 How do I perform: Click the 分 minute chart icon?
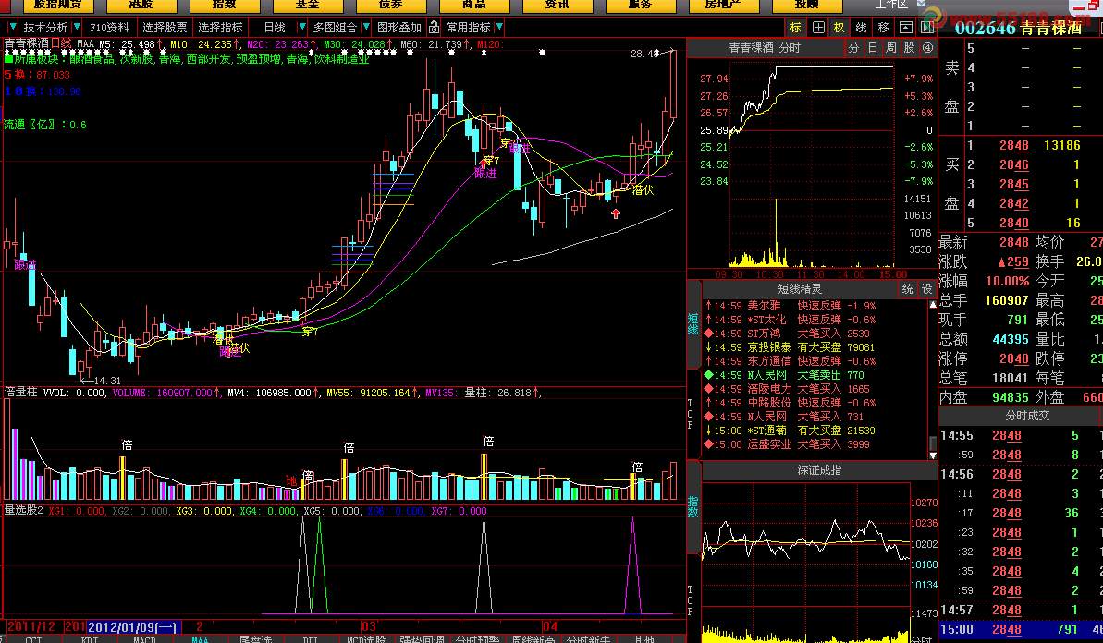[x=854, y=48]
